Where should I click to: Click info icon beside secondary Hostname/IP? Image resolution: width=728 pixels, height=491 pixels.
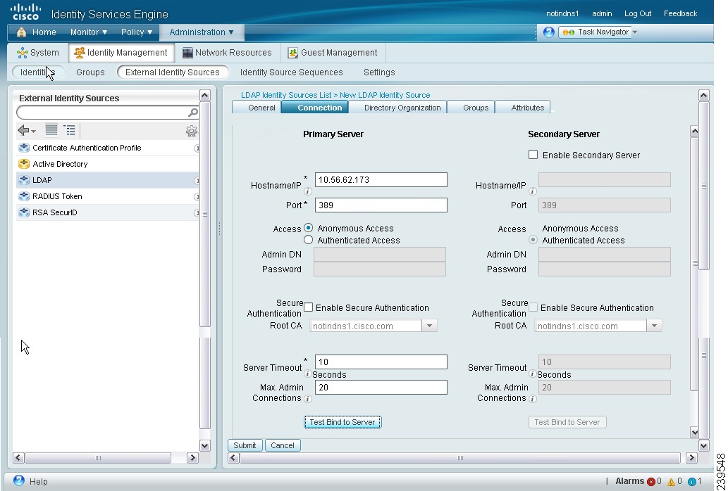pyautogui.click(x=533, y=191)
